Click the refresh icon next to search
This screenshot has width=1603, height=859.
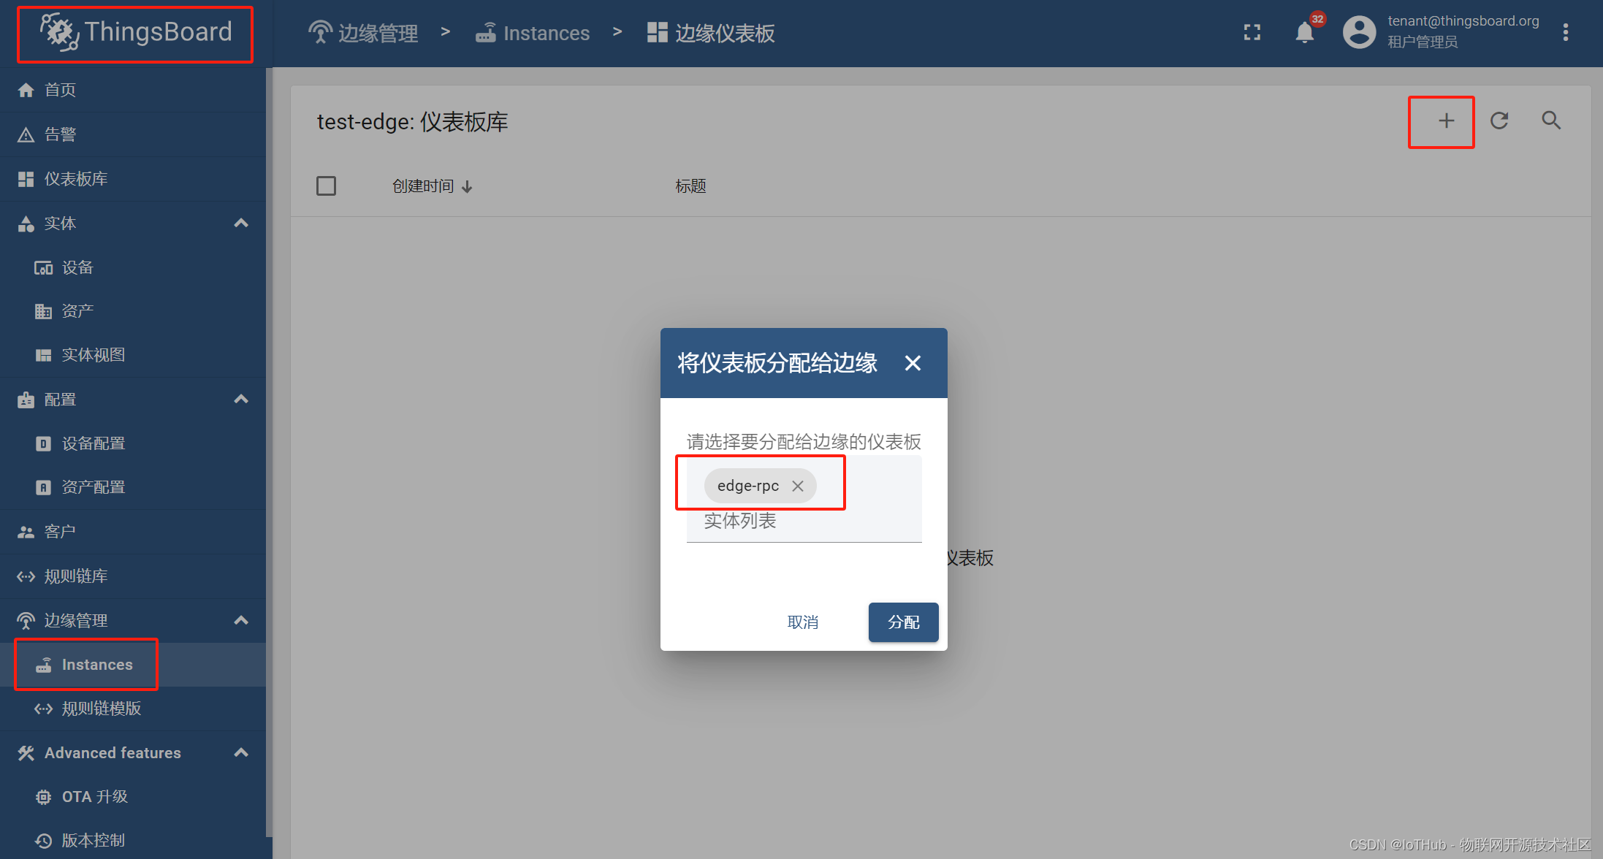1499,120
